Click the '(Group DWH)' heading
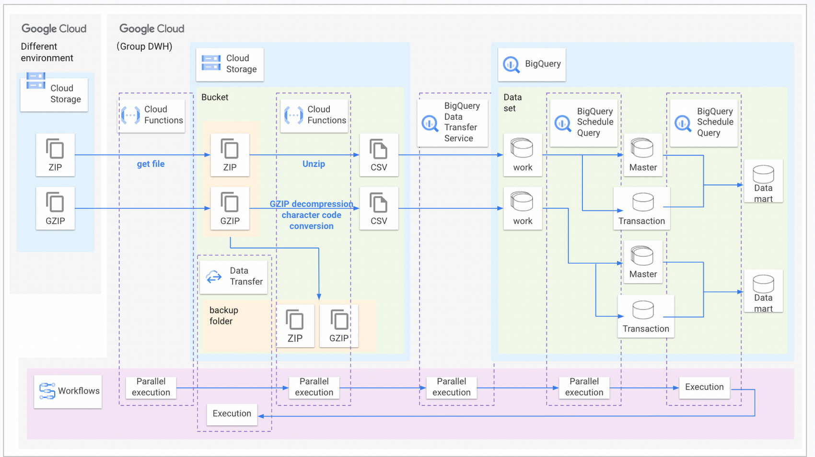 144,46
